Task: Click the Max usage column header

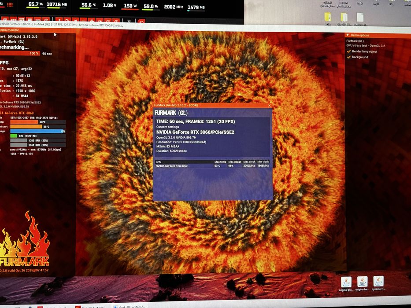Action: click(235, 162)
